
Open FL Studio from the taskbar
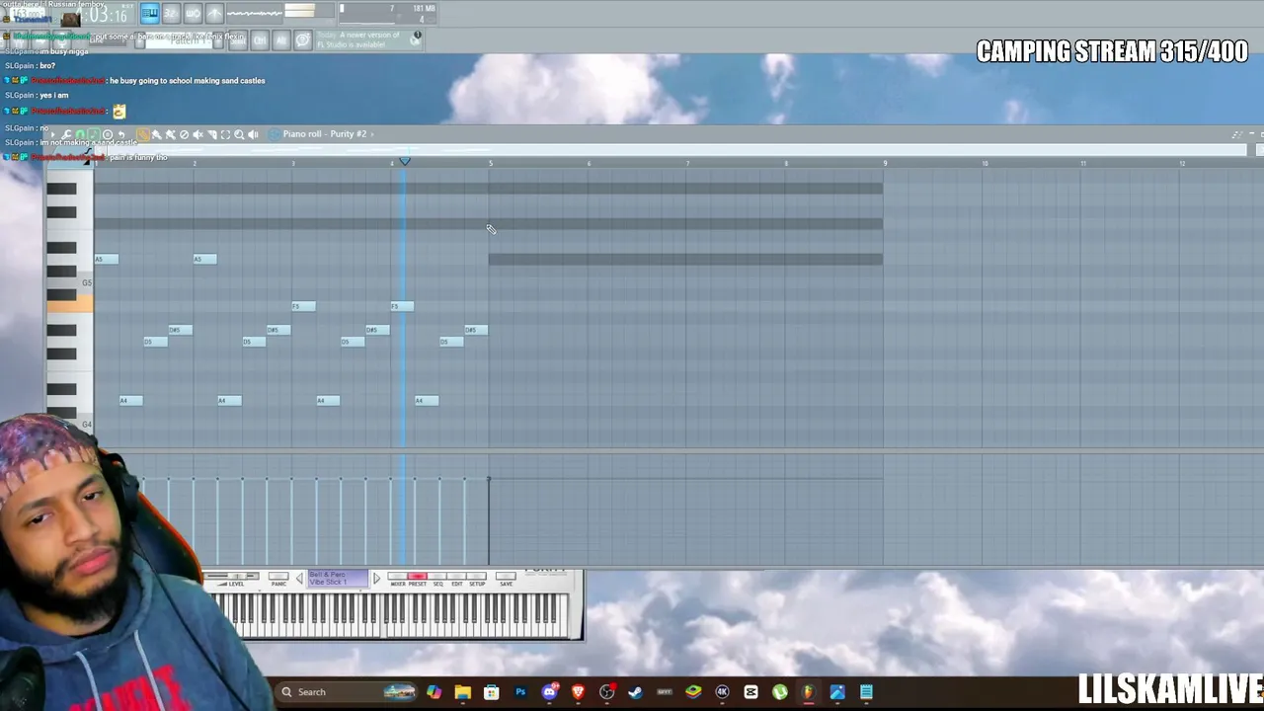pos(809,692)
